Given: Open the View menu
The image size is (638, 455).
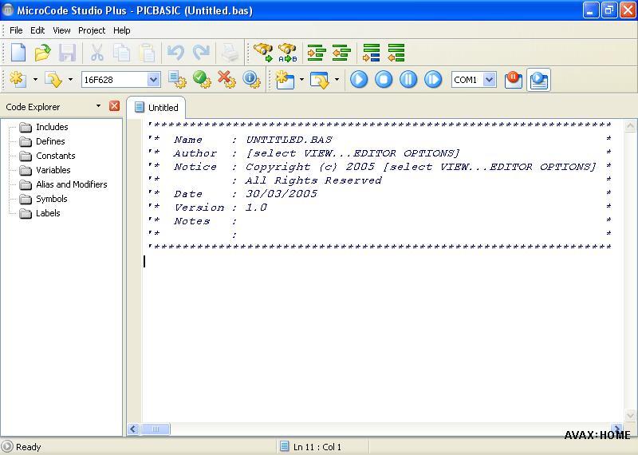Looking at the screenshot, I should 61,30.
